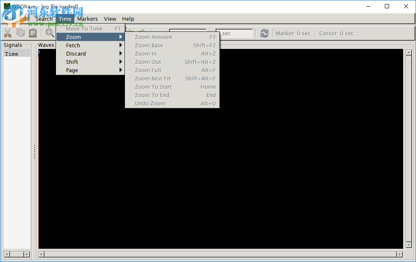Click the Paste clipboard toolbar icon
This screenshot has width=416, height=262.
coord(33,33)
